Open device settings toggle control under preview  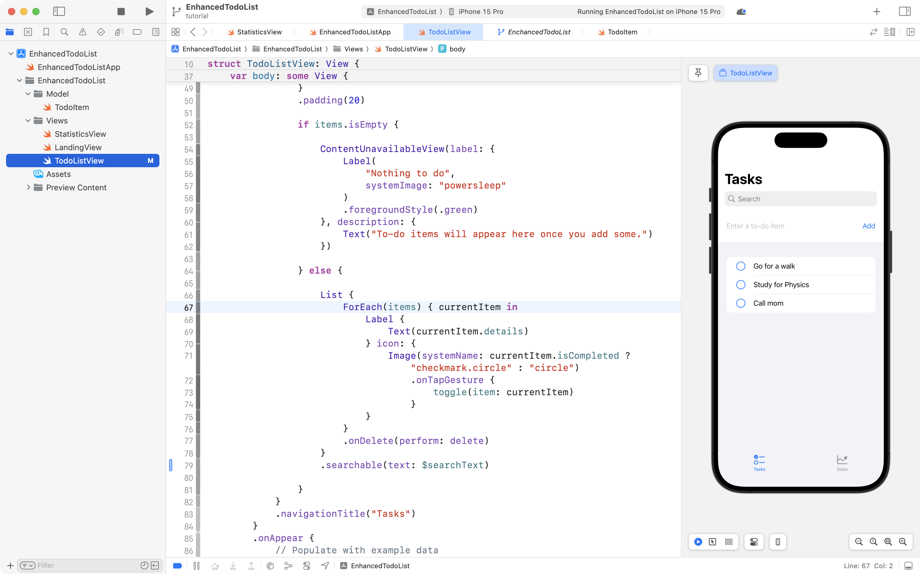754,542
